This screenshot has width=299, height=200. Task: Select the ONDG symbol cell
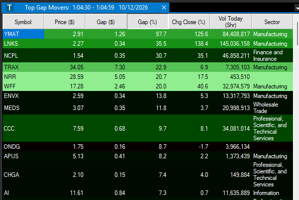coord(23,146)
